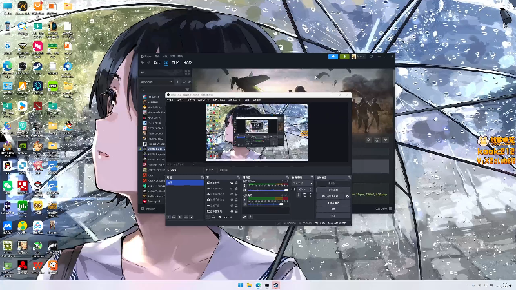Click Add a Game in Steam footer
The width and height of the screenshot is (516, 290).
pyautogui.click(x=148, y=208)
